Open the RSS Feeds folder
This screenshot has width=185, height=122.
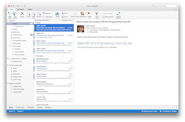[x=20, y=43]
